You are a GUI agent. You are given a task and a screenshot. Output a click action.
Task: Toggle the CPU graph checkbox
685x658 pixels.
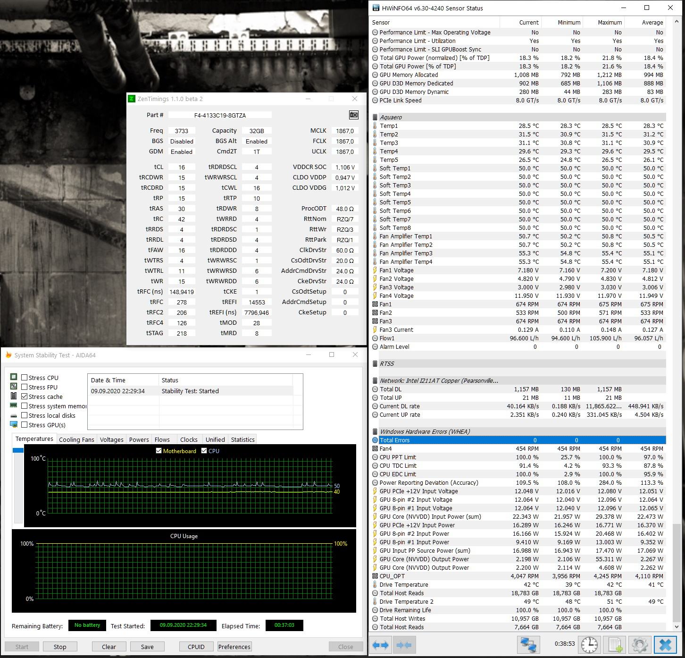(x=204, y=451)
